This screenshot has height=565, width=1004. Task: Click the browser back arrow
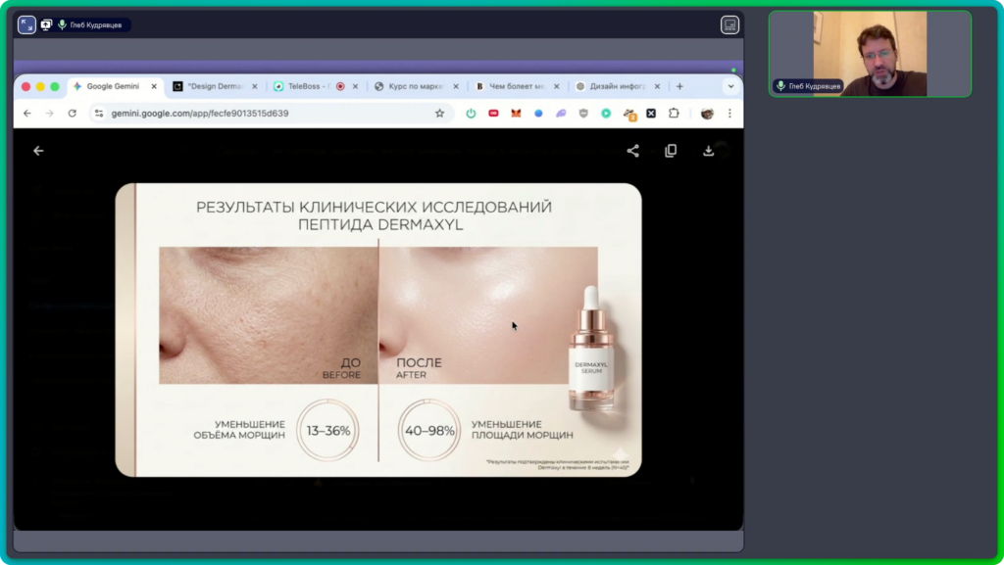pyautogui.click(x=26, y=114)
